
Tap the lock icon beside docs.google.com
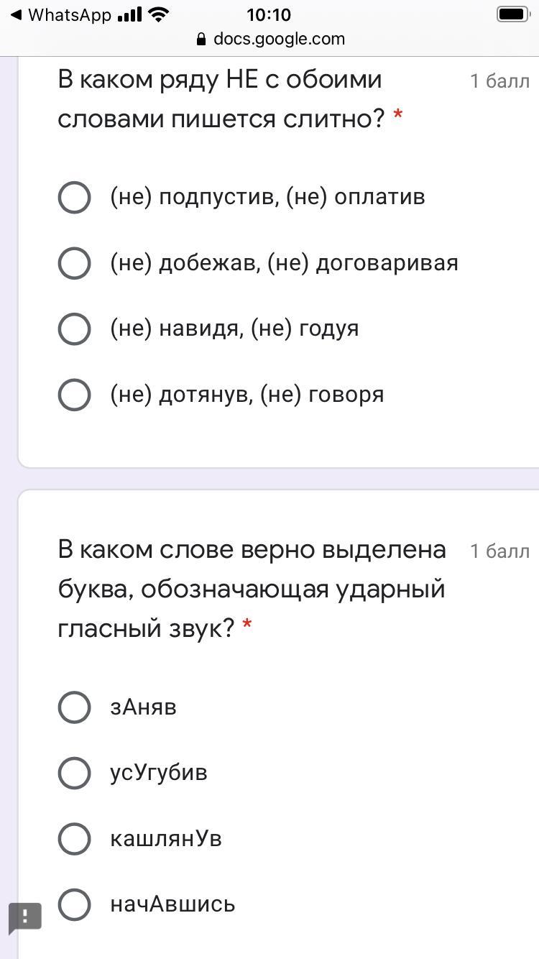(x=201, y=40)
